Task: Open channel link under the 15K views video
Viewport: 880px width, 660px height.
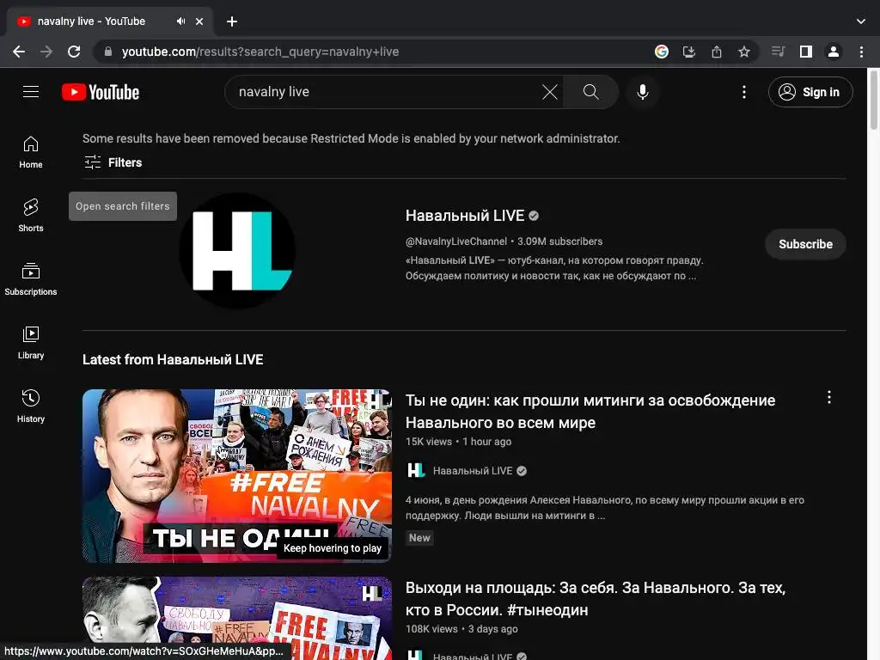Action: click(473, 471)
